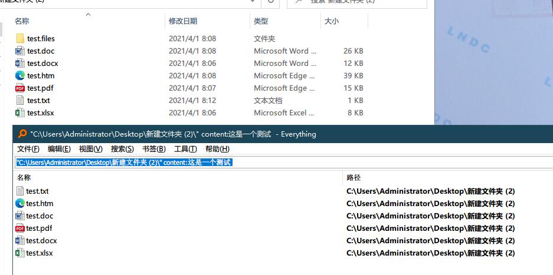Open the 文件(F) menu
Viewport: 553px width, 275px height.
(28, 149)
